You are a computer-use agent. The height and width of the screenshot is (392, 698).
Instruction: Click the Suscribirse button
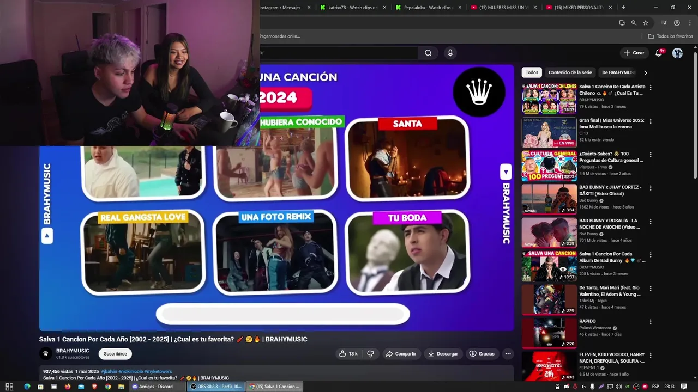(115, 354)
